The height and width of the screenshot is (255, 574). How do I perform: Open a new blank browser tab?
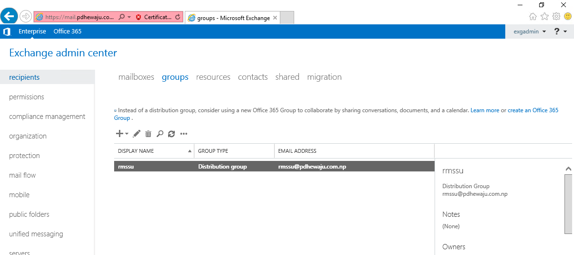click(x=287, y=18)
